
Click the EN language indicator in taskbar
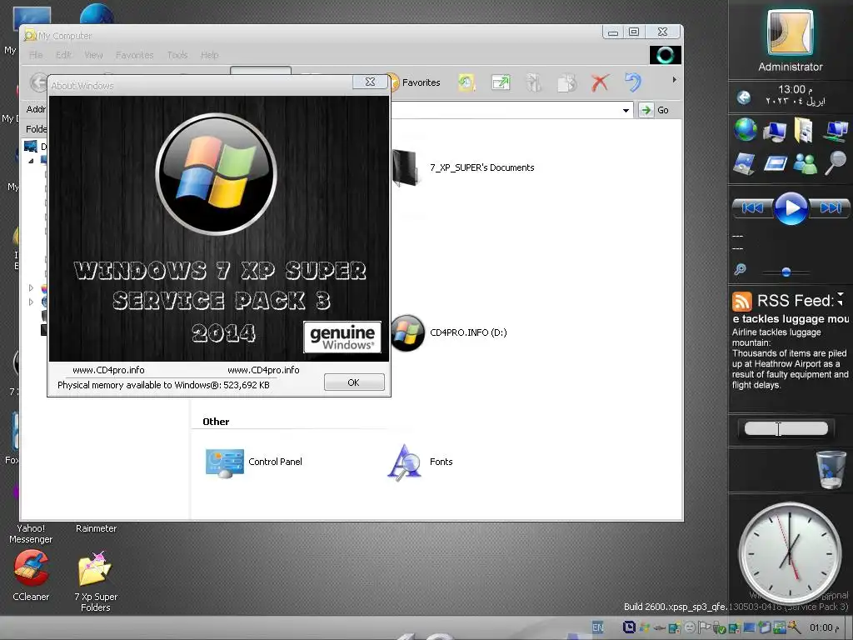(x=597, y=627)
